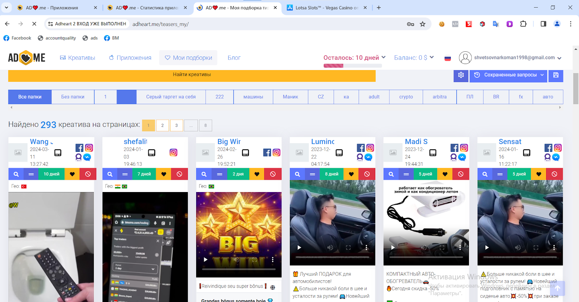Click the save floppy disk icon button
Image resolution: width=579 pixels, height=302 pixels.
[x=556, y=75]
